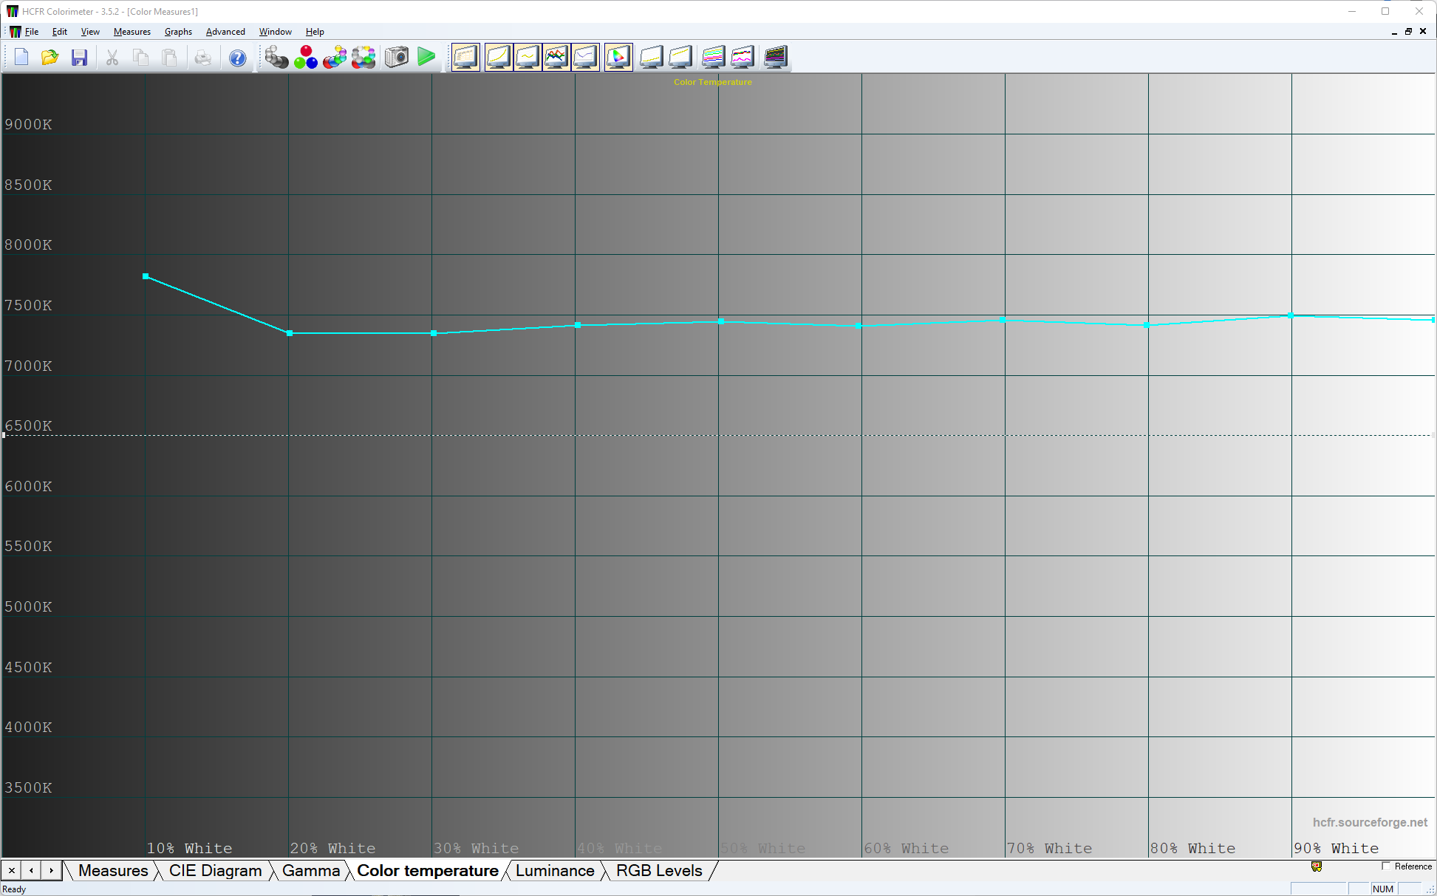Click the CIE diagram view icon
The height and width of the screenshot is (896, 1437).
coord(618,57)
